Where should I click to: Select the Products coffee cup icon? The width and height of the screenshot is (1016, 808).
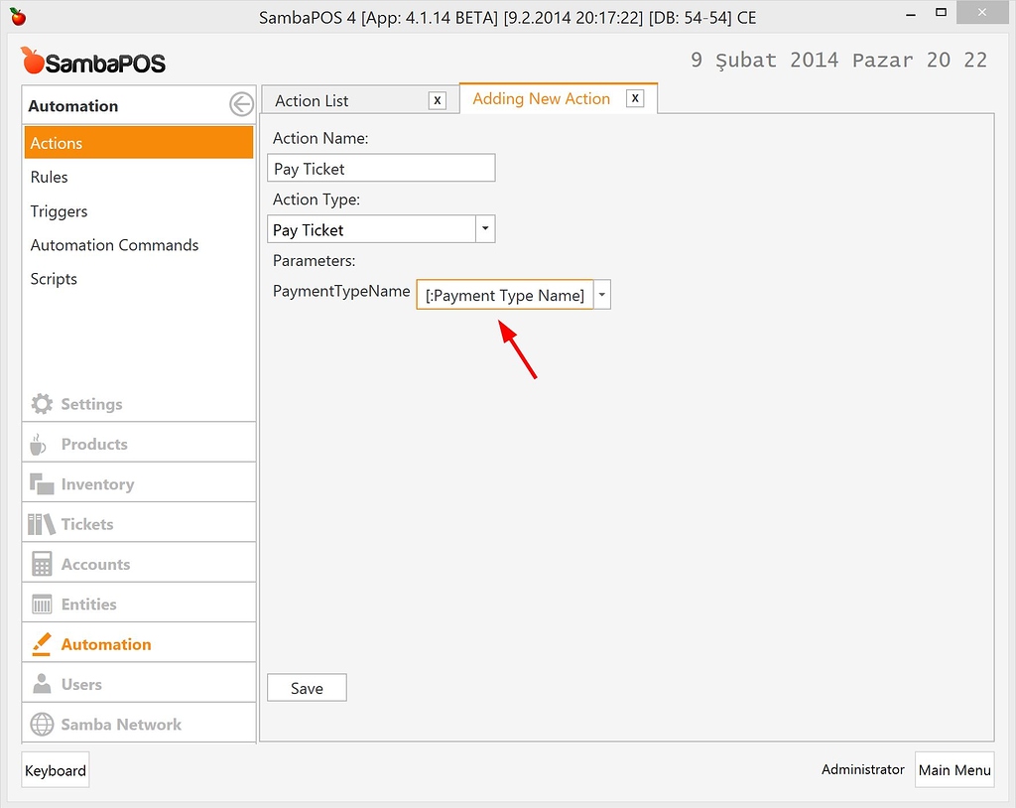[x=42, y=444]
